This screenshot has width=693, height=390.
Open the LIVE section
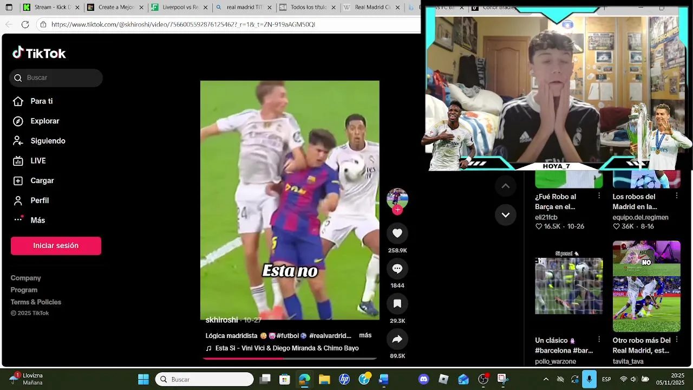30,161
